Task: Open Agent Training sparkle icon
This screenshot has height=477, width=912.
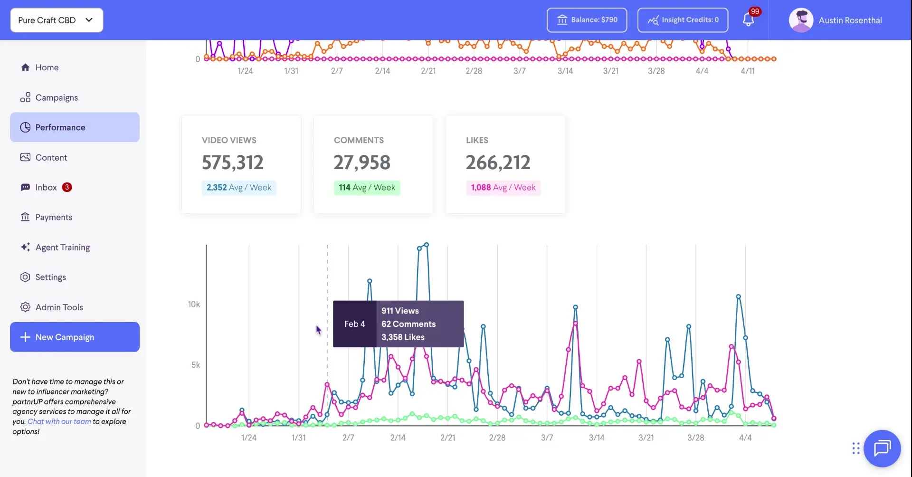Action: point(25,247)
